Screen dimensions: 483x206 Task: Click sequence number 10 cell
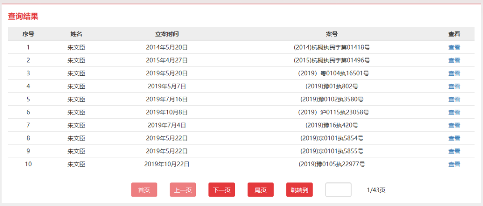coord(28,164)
